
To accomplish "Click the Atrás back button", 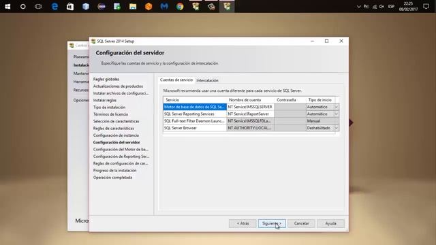I will (x=243, y=223).
